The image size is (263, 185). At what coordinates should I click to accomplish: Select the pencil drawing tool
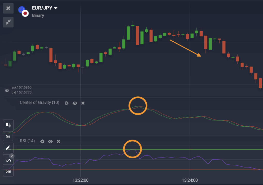click(8, 148)
